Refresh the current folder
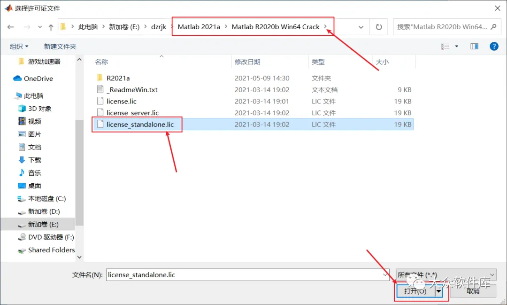The width and height of the screenshot is (507, 305). click(379, 27)
